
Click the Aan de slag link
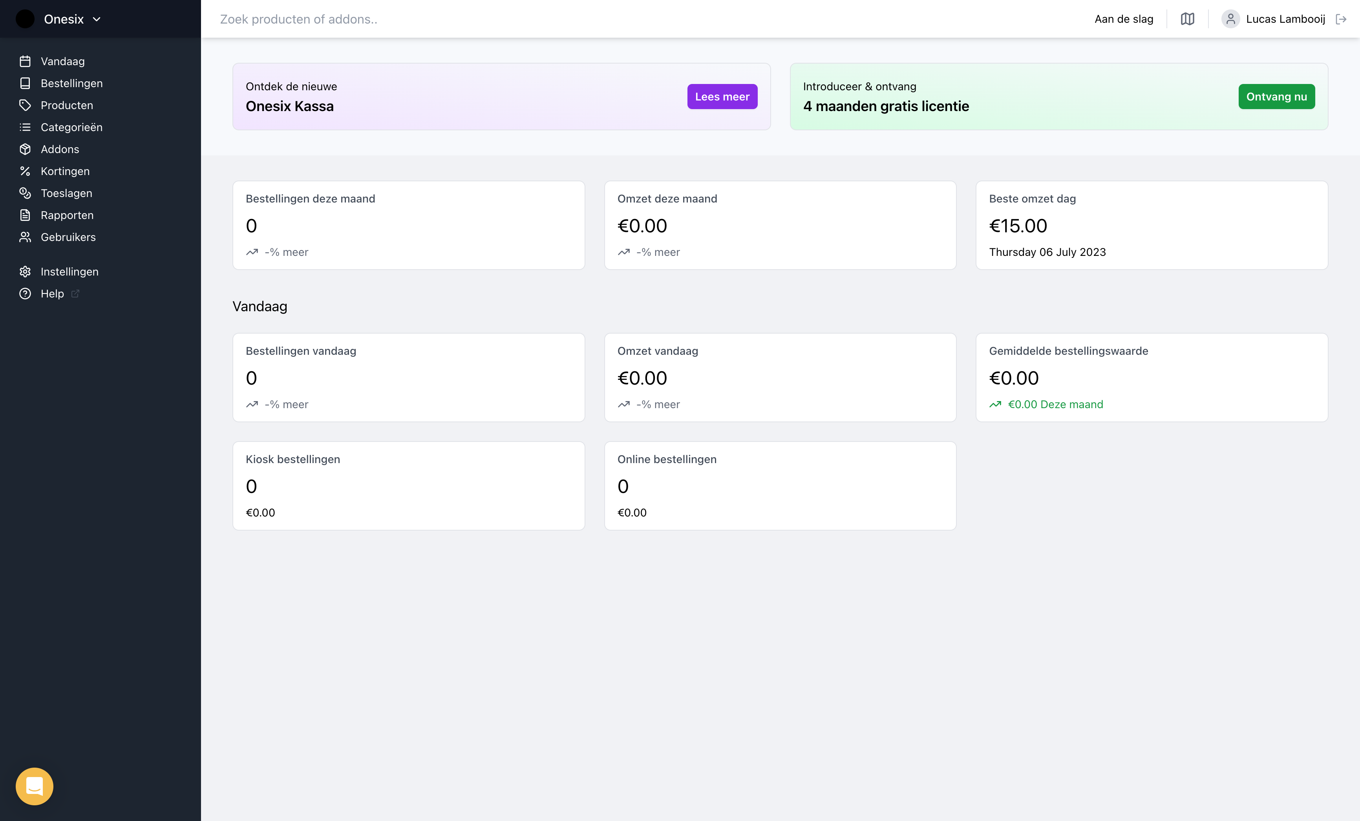click(1124, 19)
